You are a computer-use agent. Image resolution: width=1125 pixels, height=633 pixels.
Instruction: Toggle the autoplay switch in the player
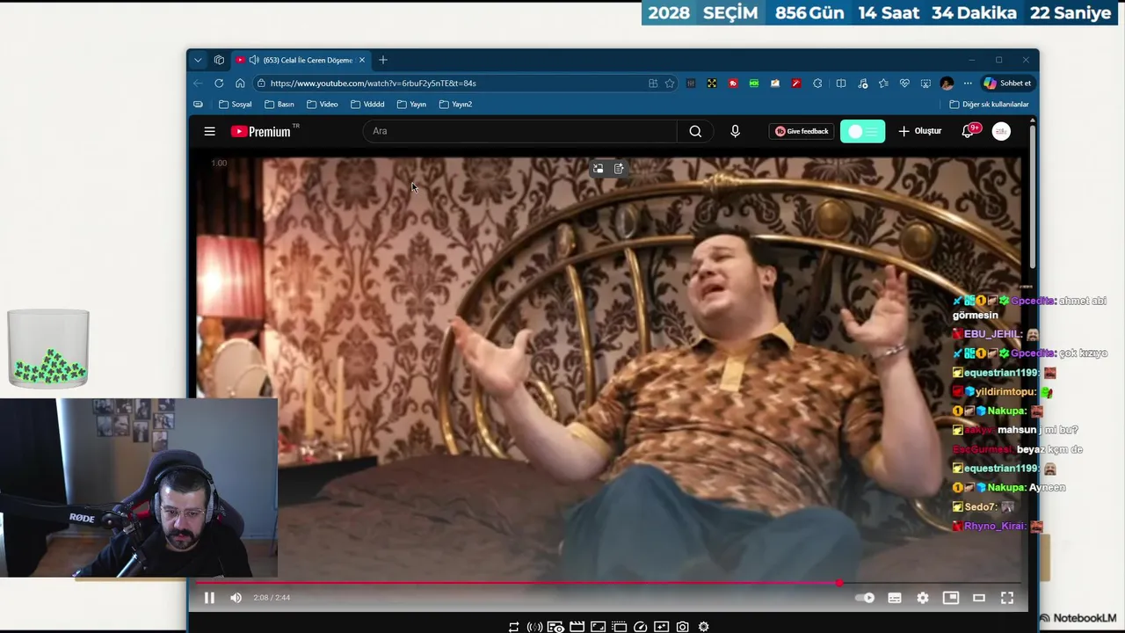pos(865,598)
